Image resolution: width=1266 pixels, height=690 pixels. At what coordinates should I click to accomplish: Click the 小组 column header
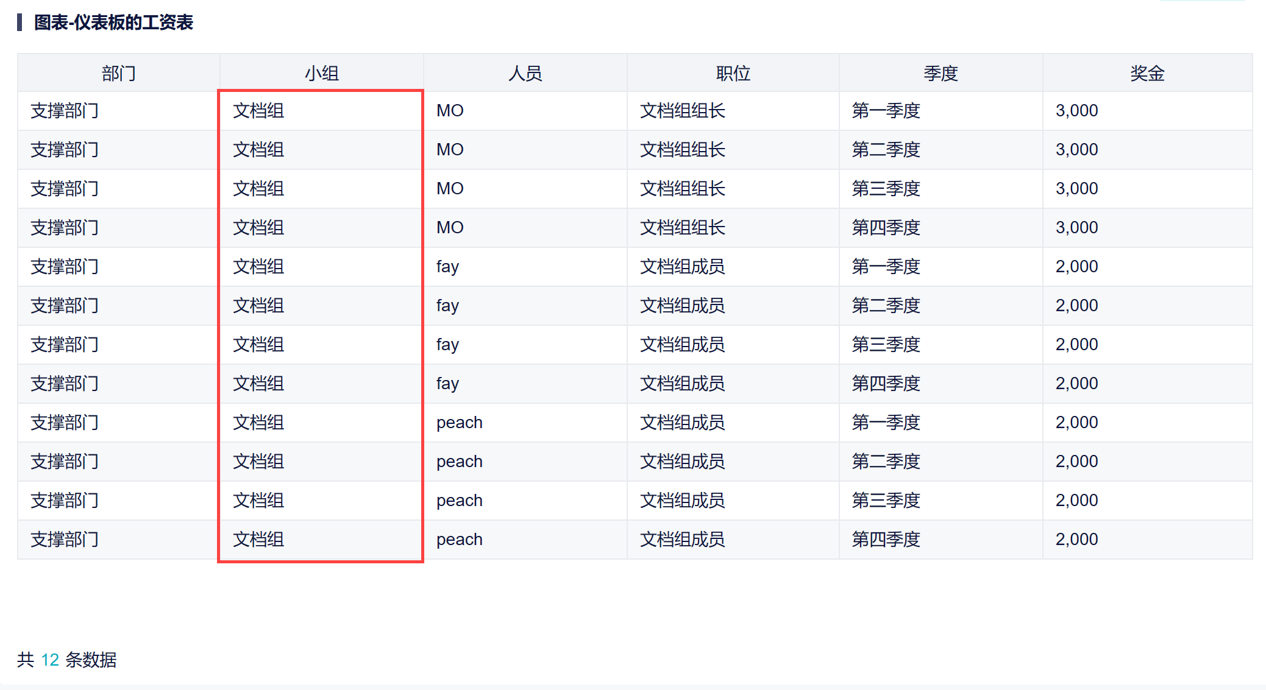[x=321, y=73]
